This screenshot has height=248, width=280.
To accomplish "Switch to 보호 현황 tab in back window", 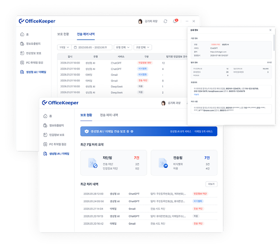I will click(63, 34).
